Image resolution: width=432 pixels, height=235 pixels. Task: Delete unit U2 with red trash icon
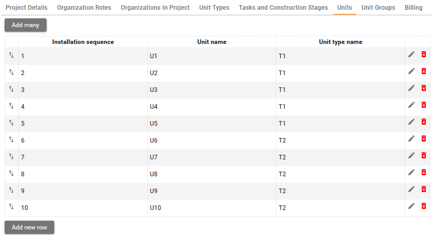[x=423, y=71]
